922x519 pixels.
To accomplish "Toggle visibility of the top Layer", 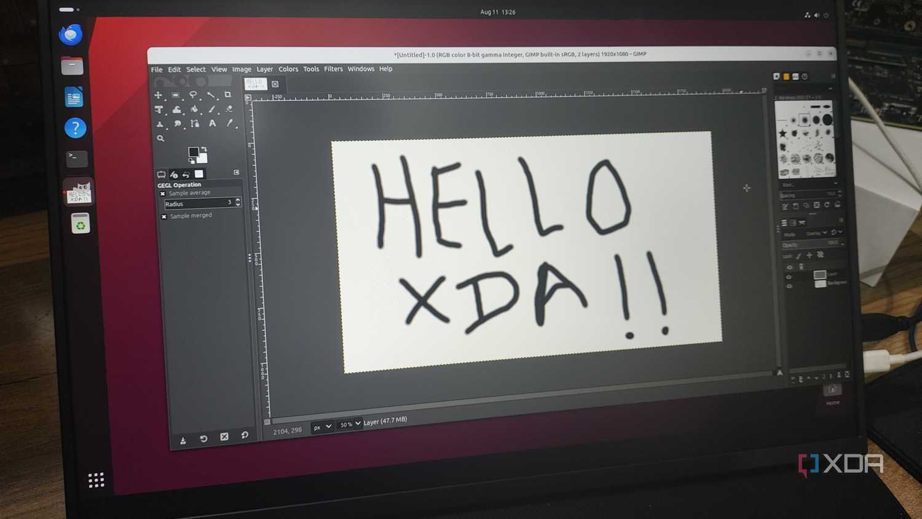I will point(789,277).
